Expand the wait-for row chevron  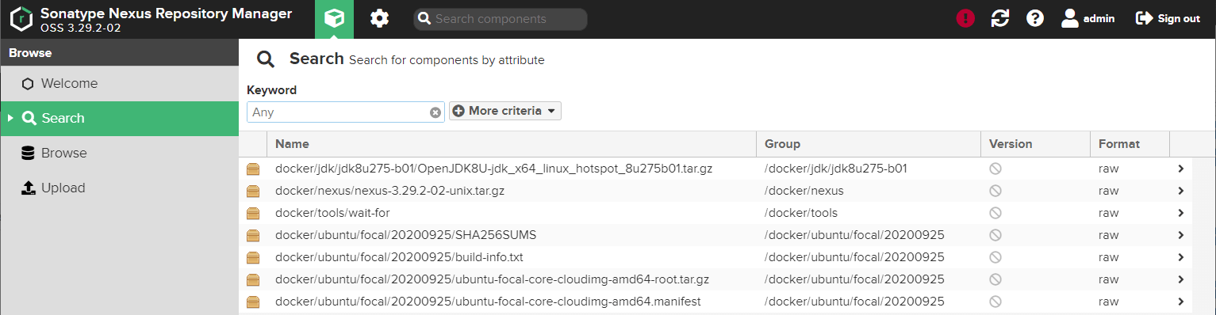(x=1181, y=213)
